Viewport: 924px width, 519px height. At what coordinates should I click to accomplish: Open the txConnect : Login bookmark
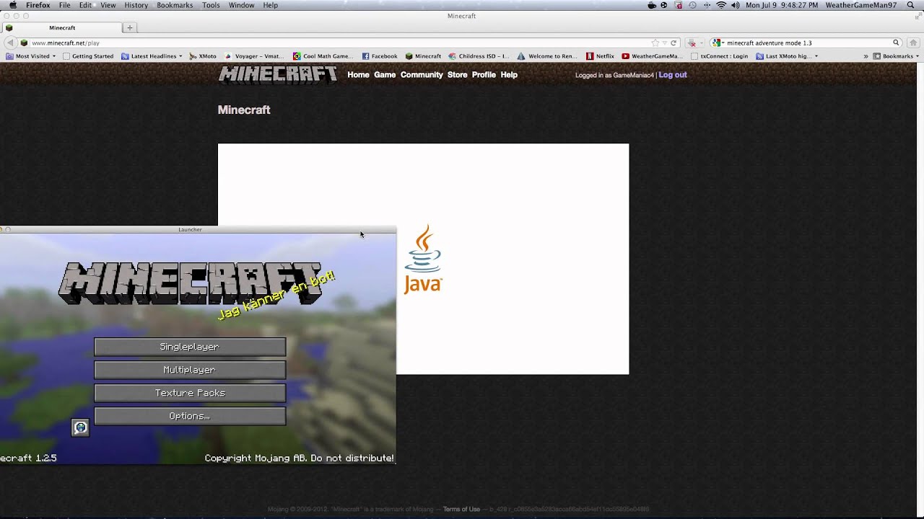[719, 56]
